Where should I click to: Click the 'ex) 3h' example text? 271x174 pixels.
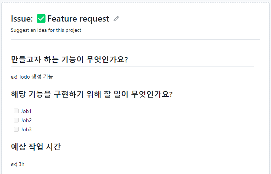[18, 164]
